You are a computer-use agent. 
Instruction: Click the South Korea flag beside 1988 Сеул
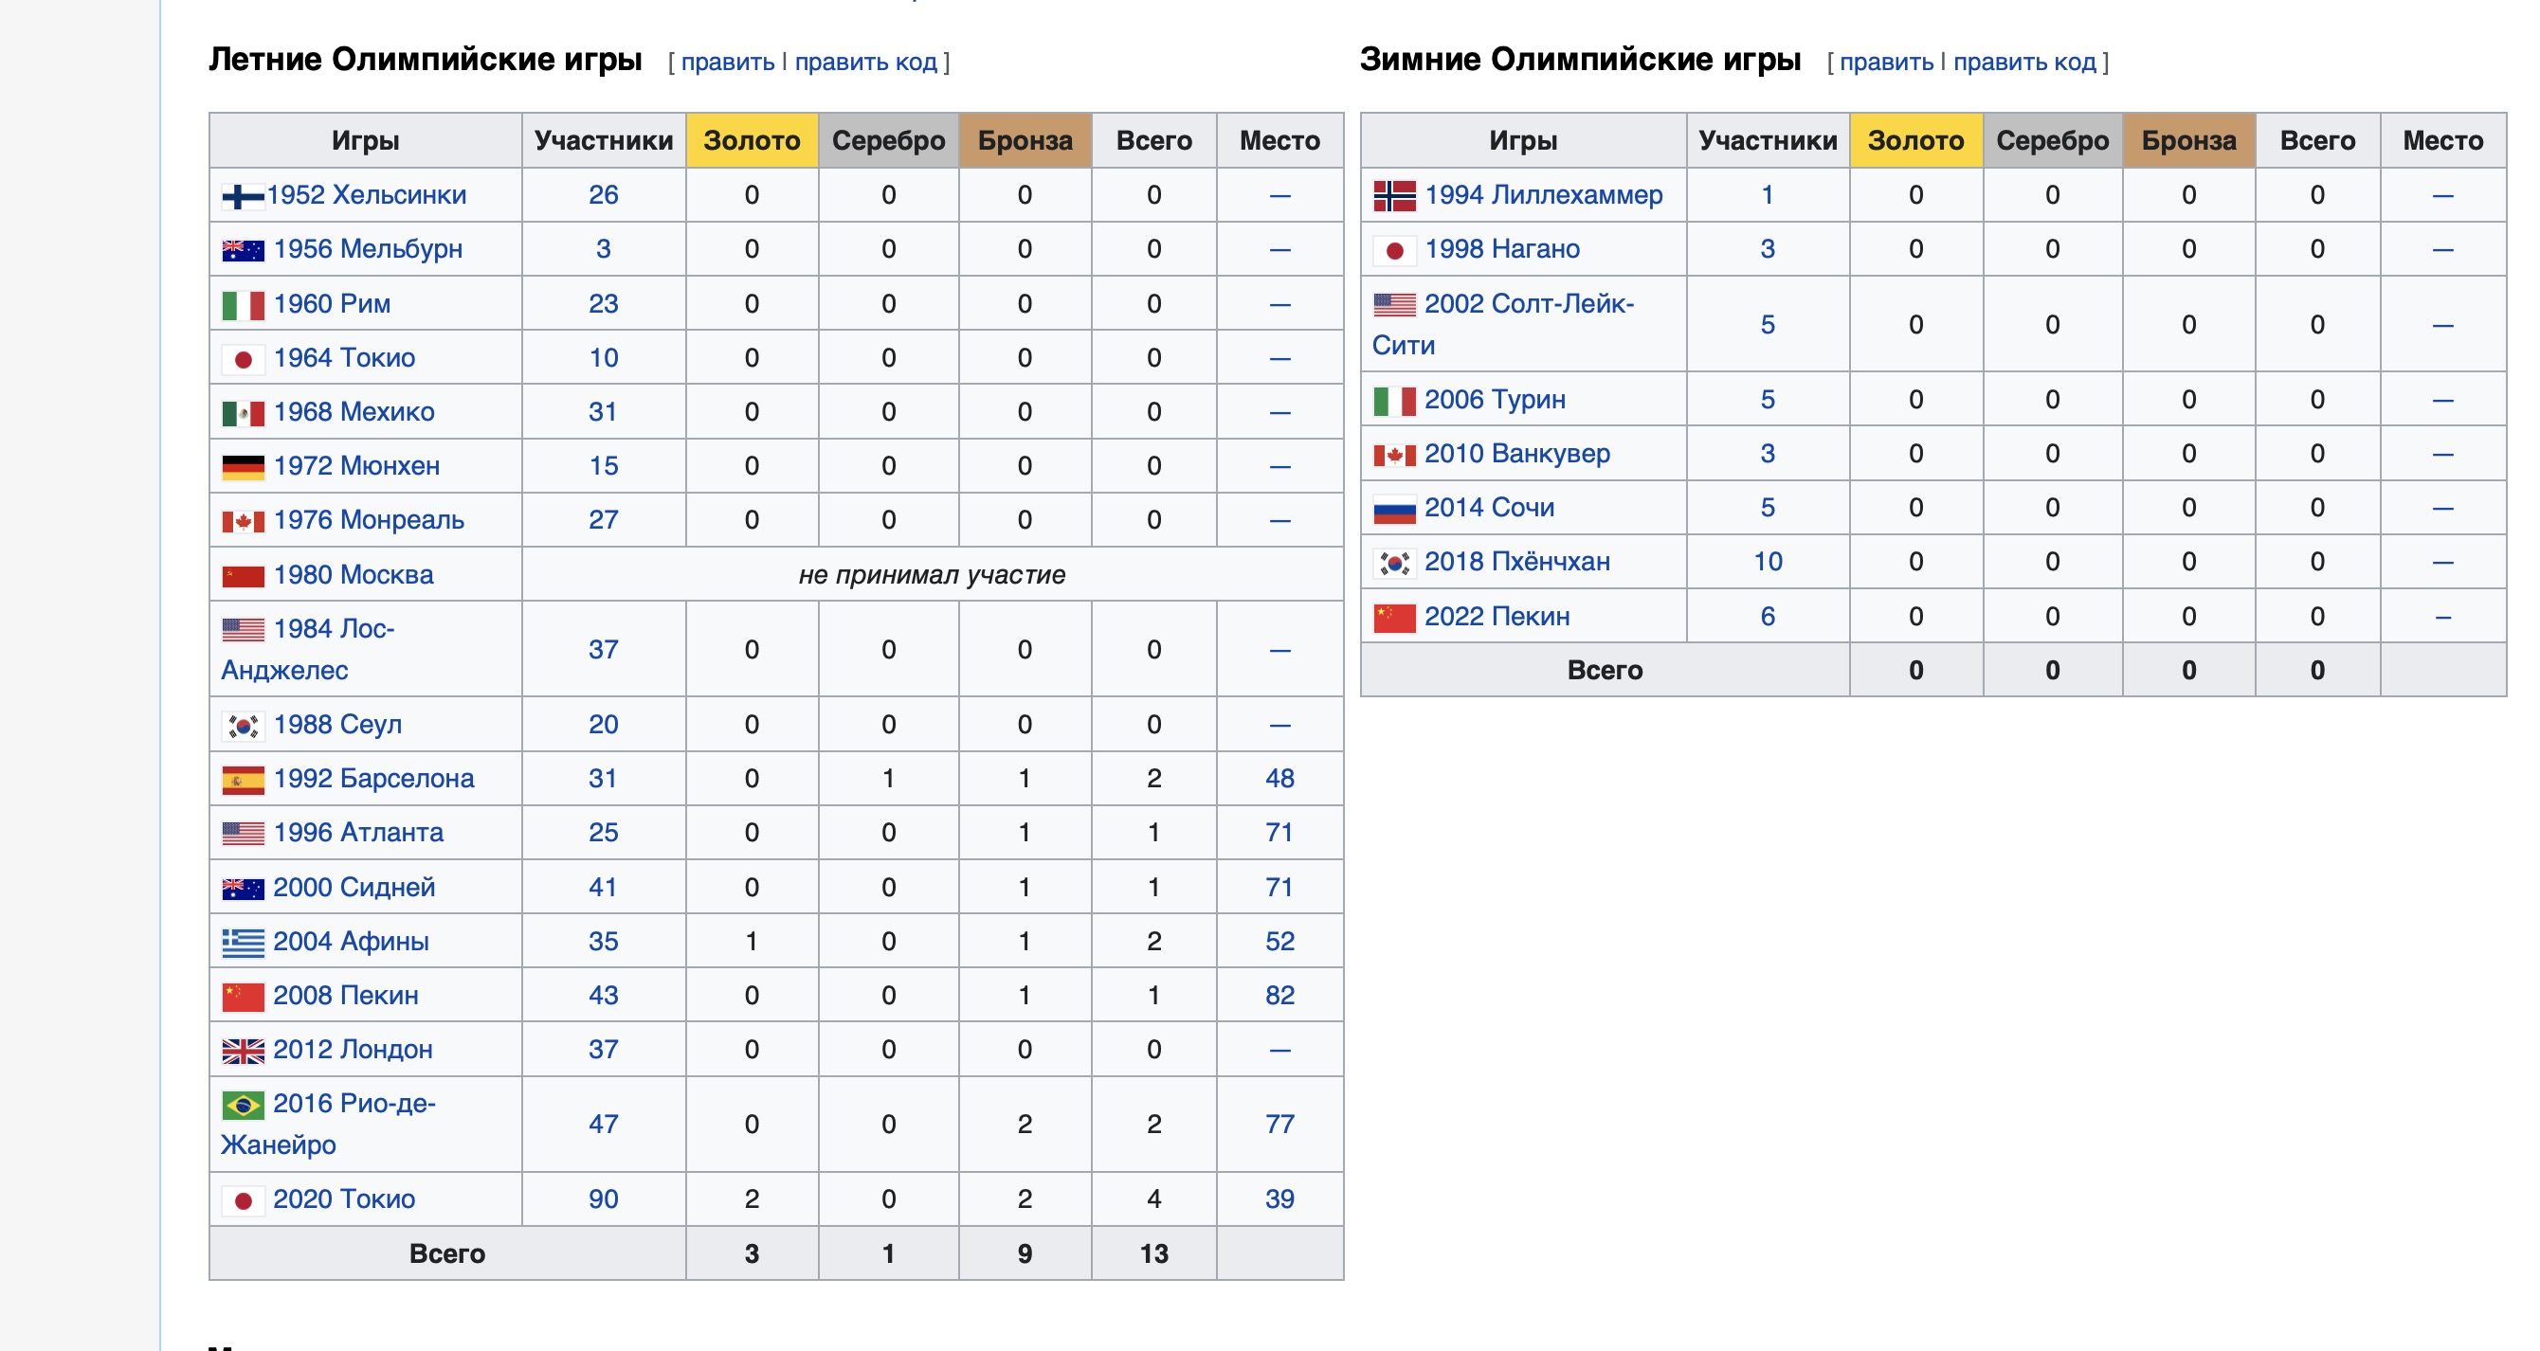(243, 727)
